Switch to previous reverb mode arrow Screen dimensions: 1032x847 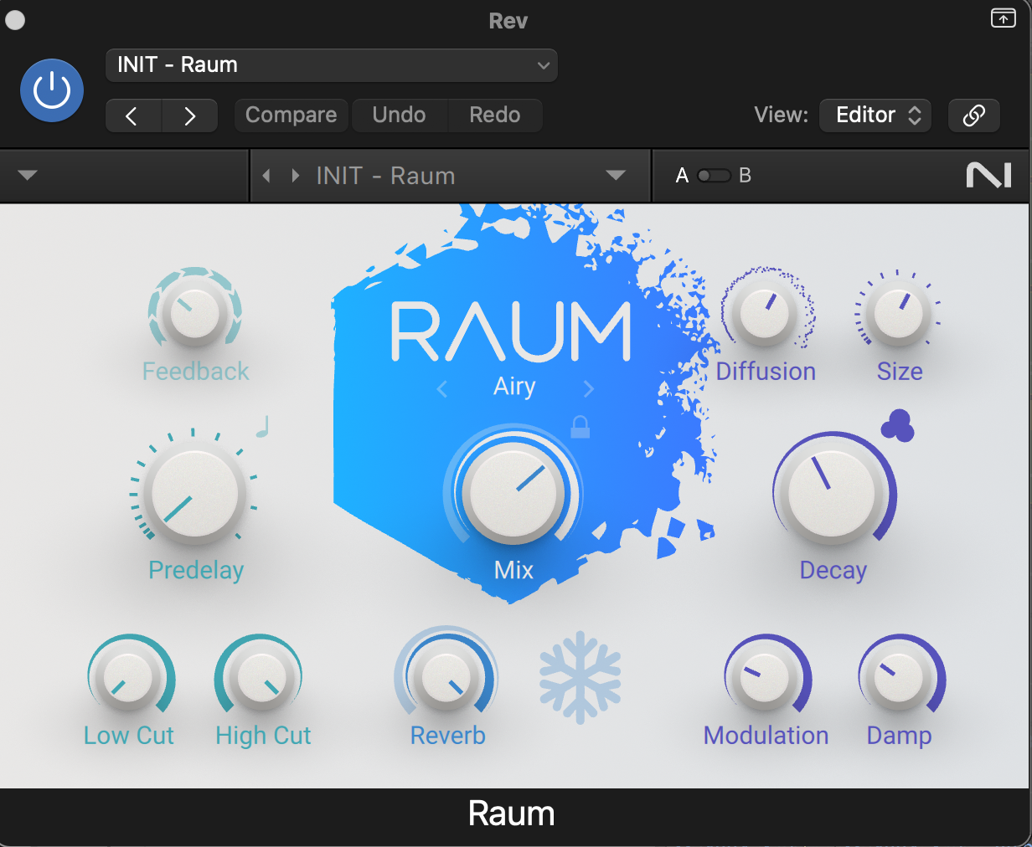point(442,389)
